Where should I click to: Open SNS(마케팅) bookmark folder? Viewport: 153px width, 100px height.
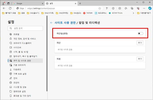(62, 13)
